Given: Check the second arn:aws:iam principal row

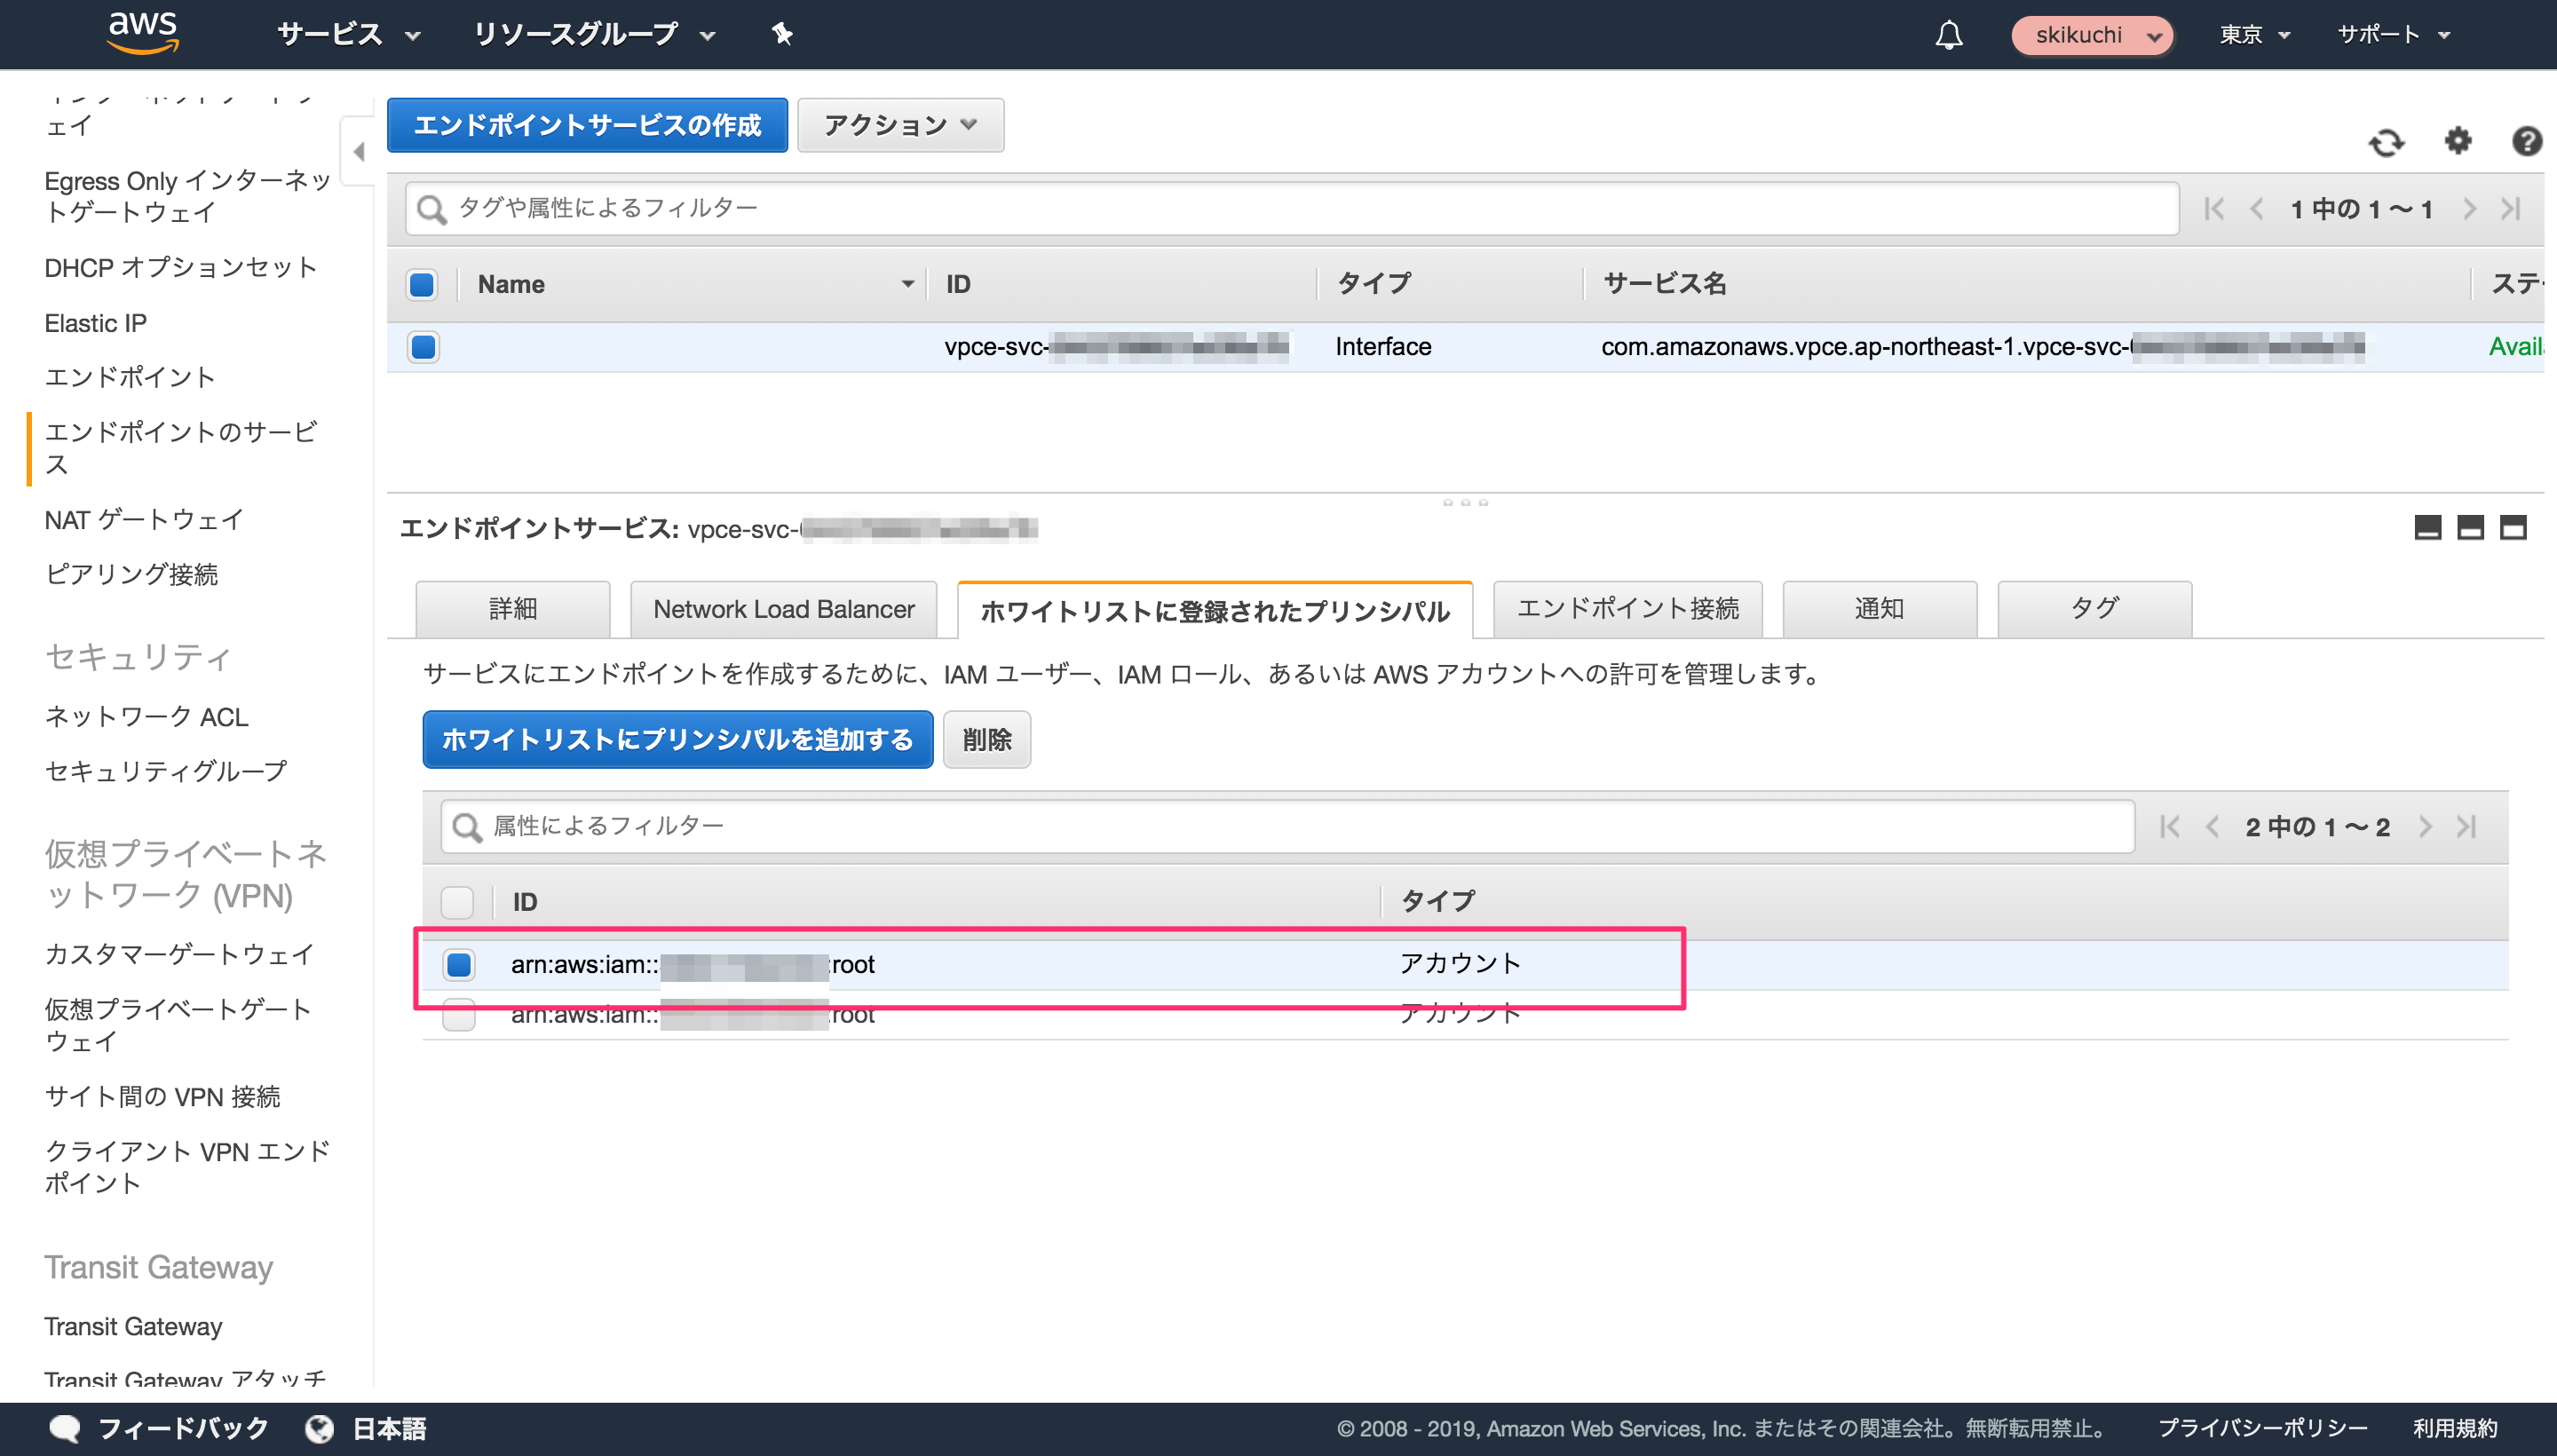Looking at the screenshot, I should (x=460, y=1015).
